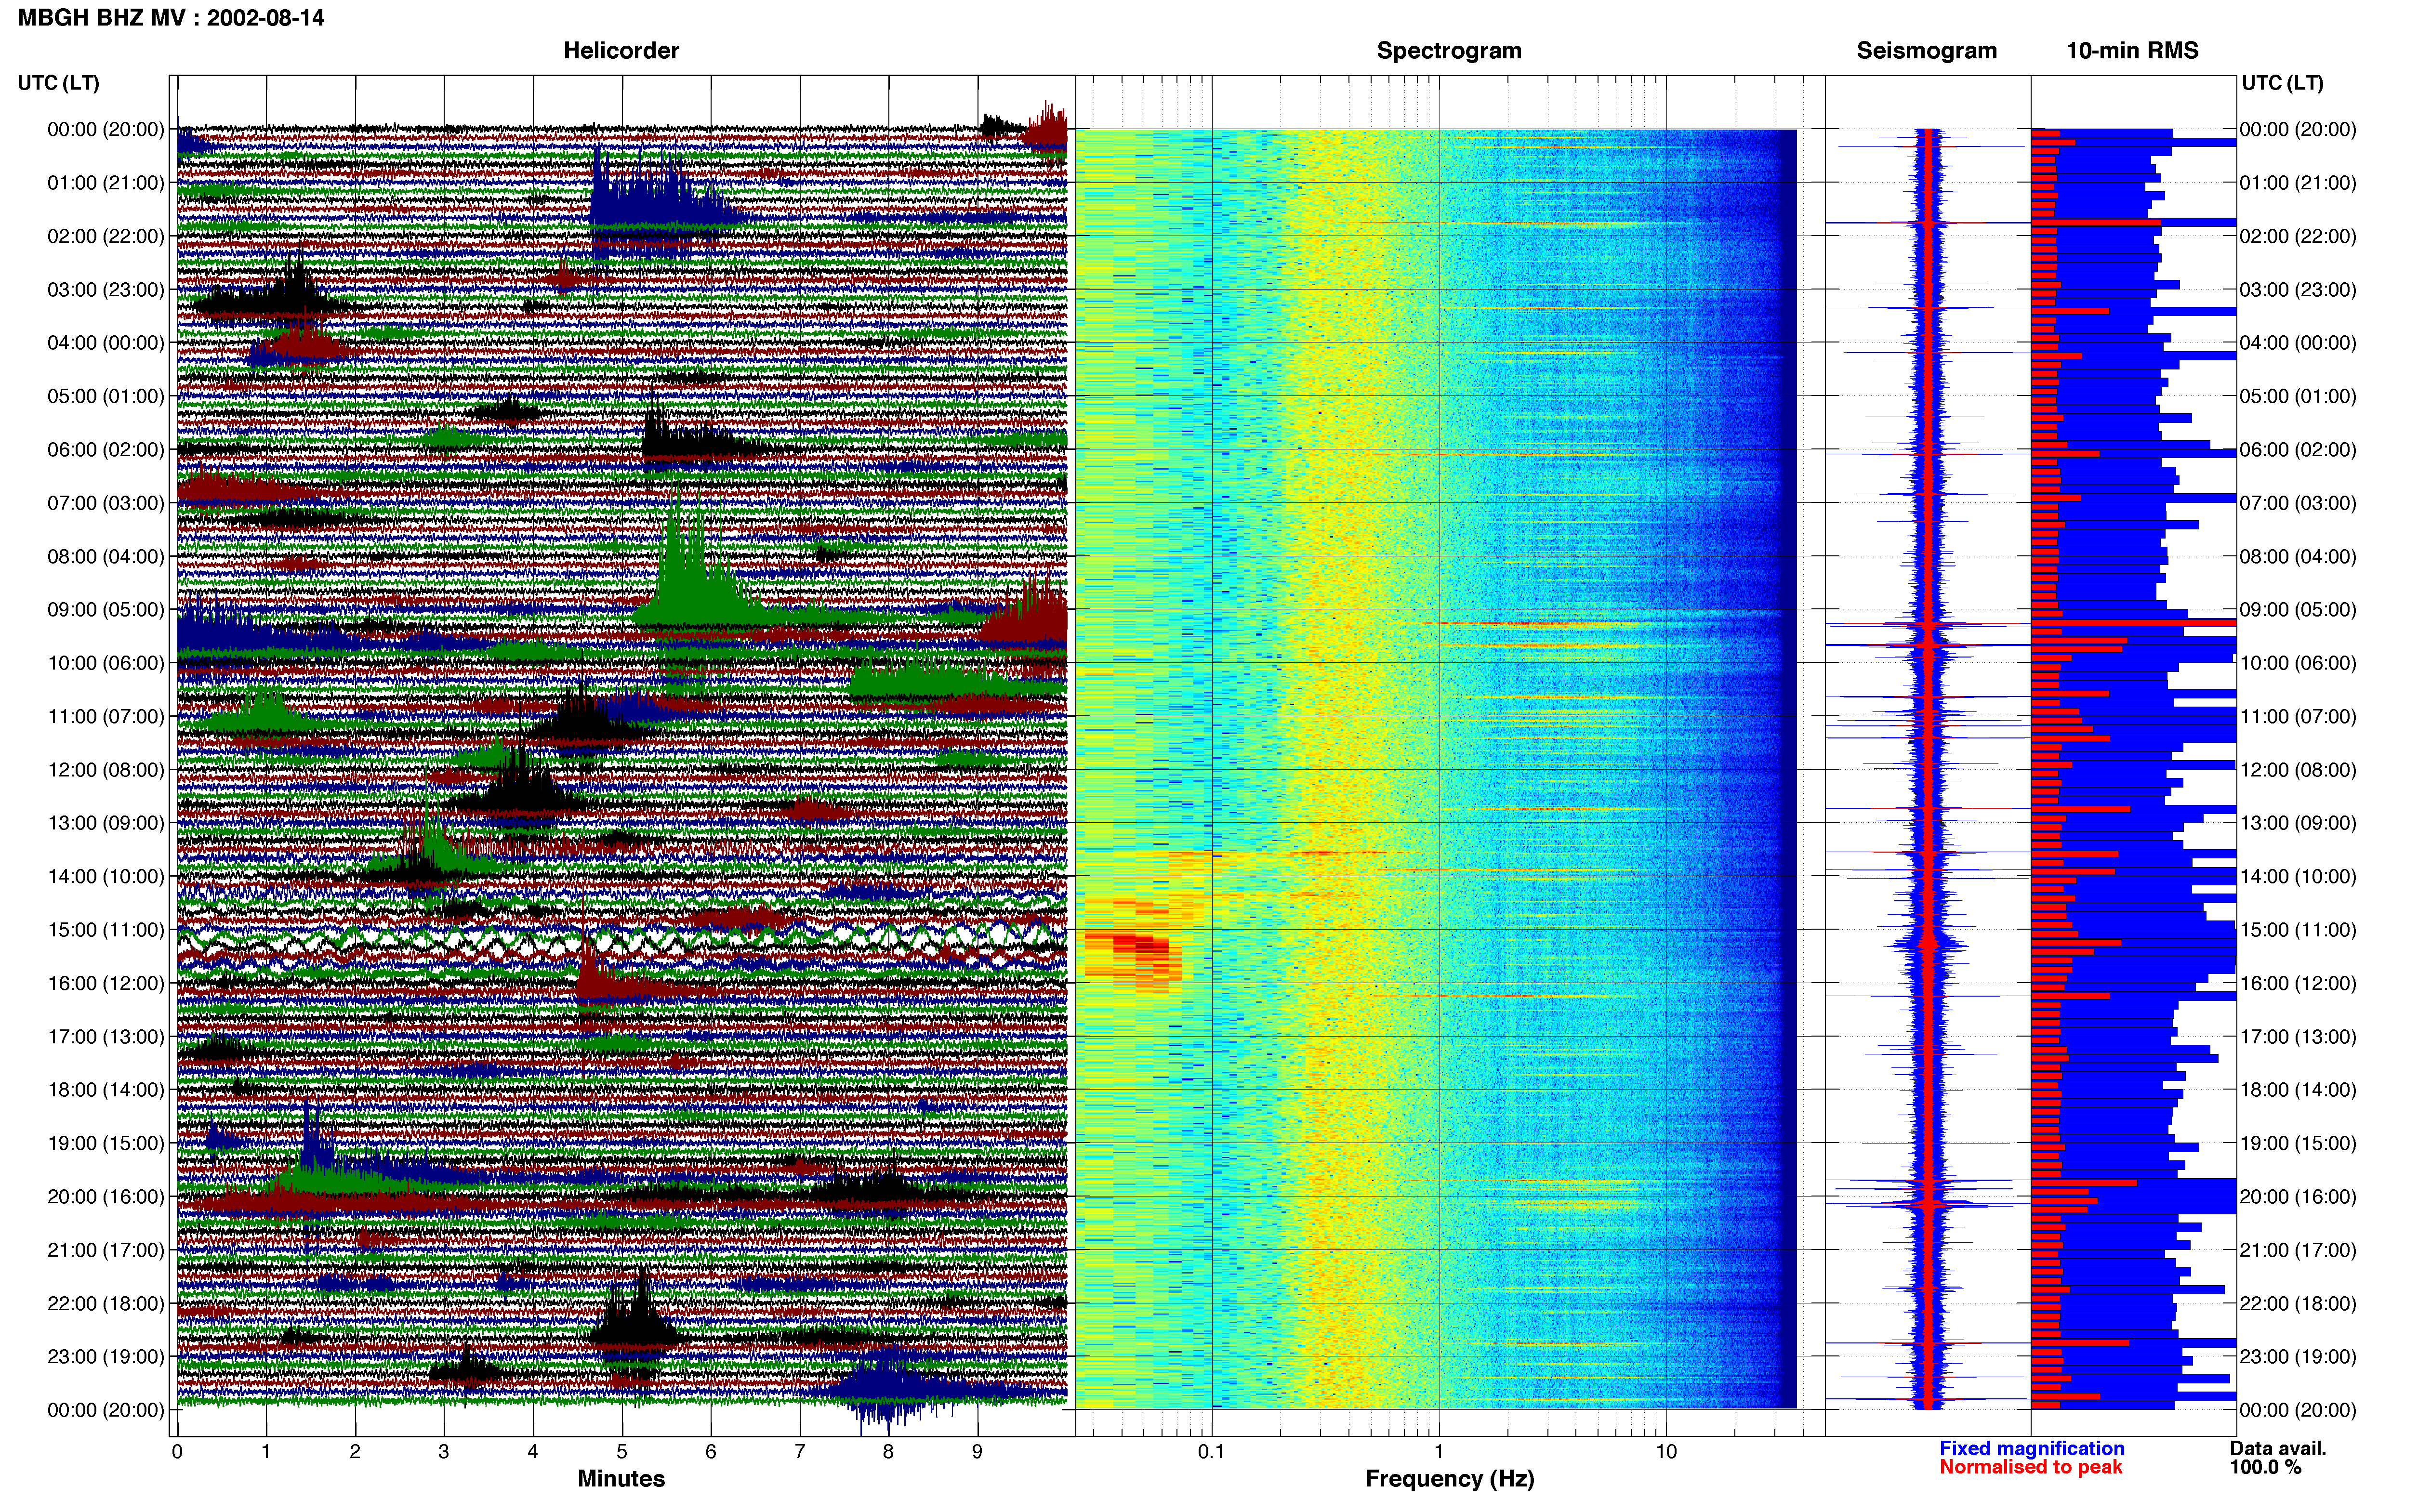The width and height of the screenshot is (2418, 1512).
Task: Click '15:00 (11:00)' on the Helicorder time axis
Action: coord(106,930)
